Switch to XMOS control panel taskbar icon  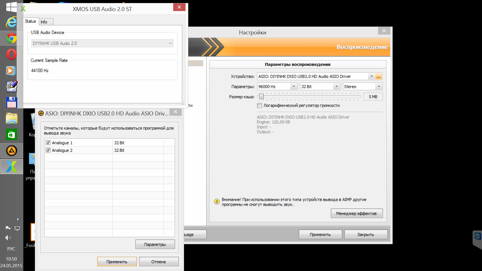pyautogui.click(x=12, y=166)
